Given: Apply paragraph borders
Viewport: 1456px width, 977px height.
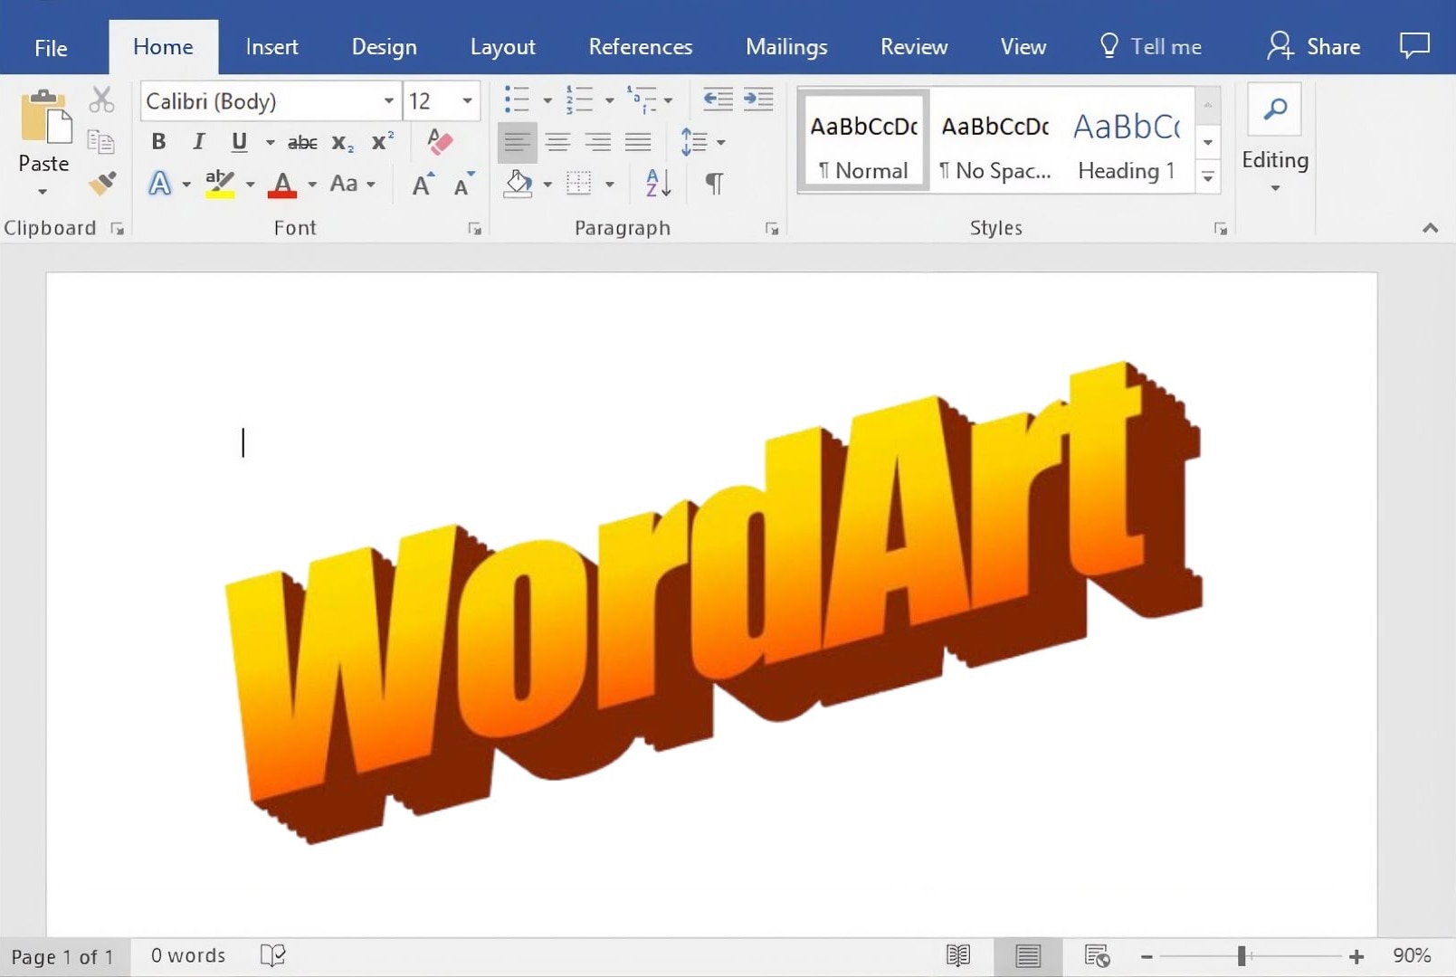Looking at the screenshot, I should click(x=579, y=184).
